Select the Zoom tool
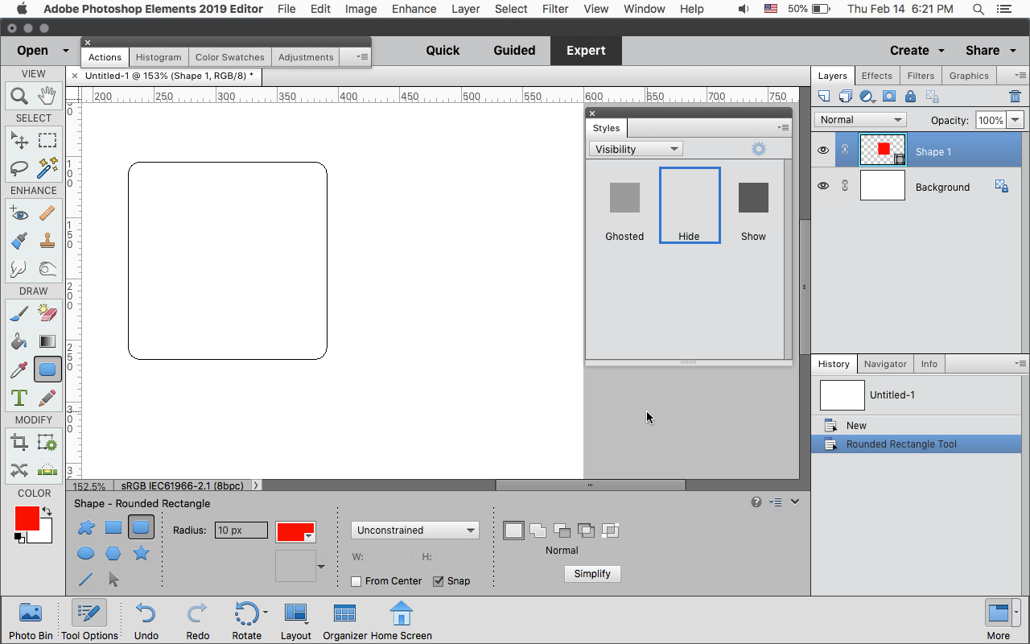This screenshot has height=644, width=1030. point(19,97)
